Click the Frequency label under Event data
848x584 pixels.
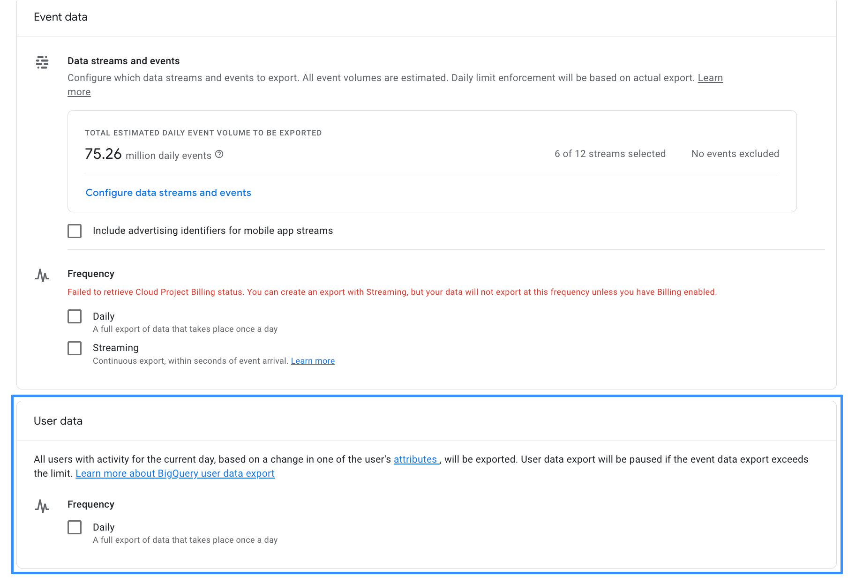(90, 273)
